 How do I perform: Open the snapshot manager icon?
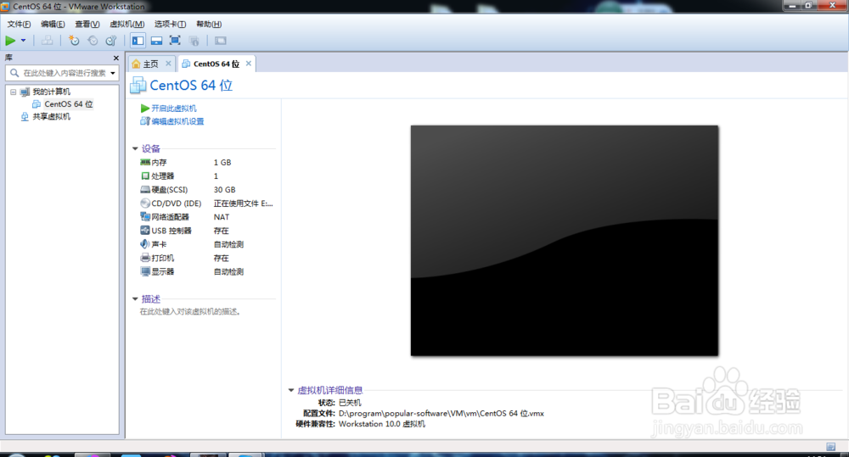click(x=111, y=41)
